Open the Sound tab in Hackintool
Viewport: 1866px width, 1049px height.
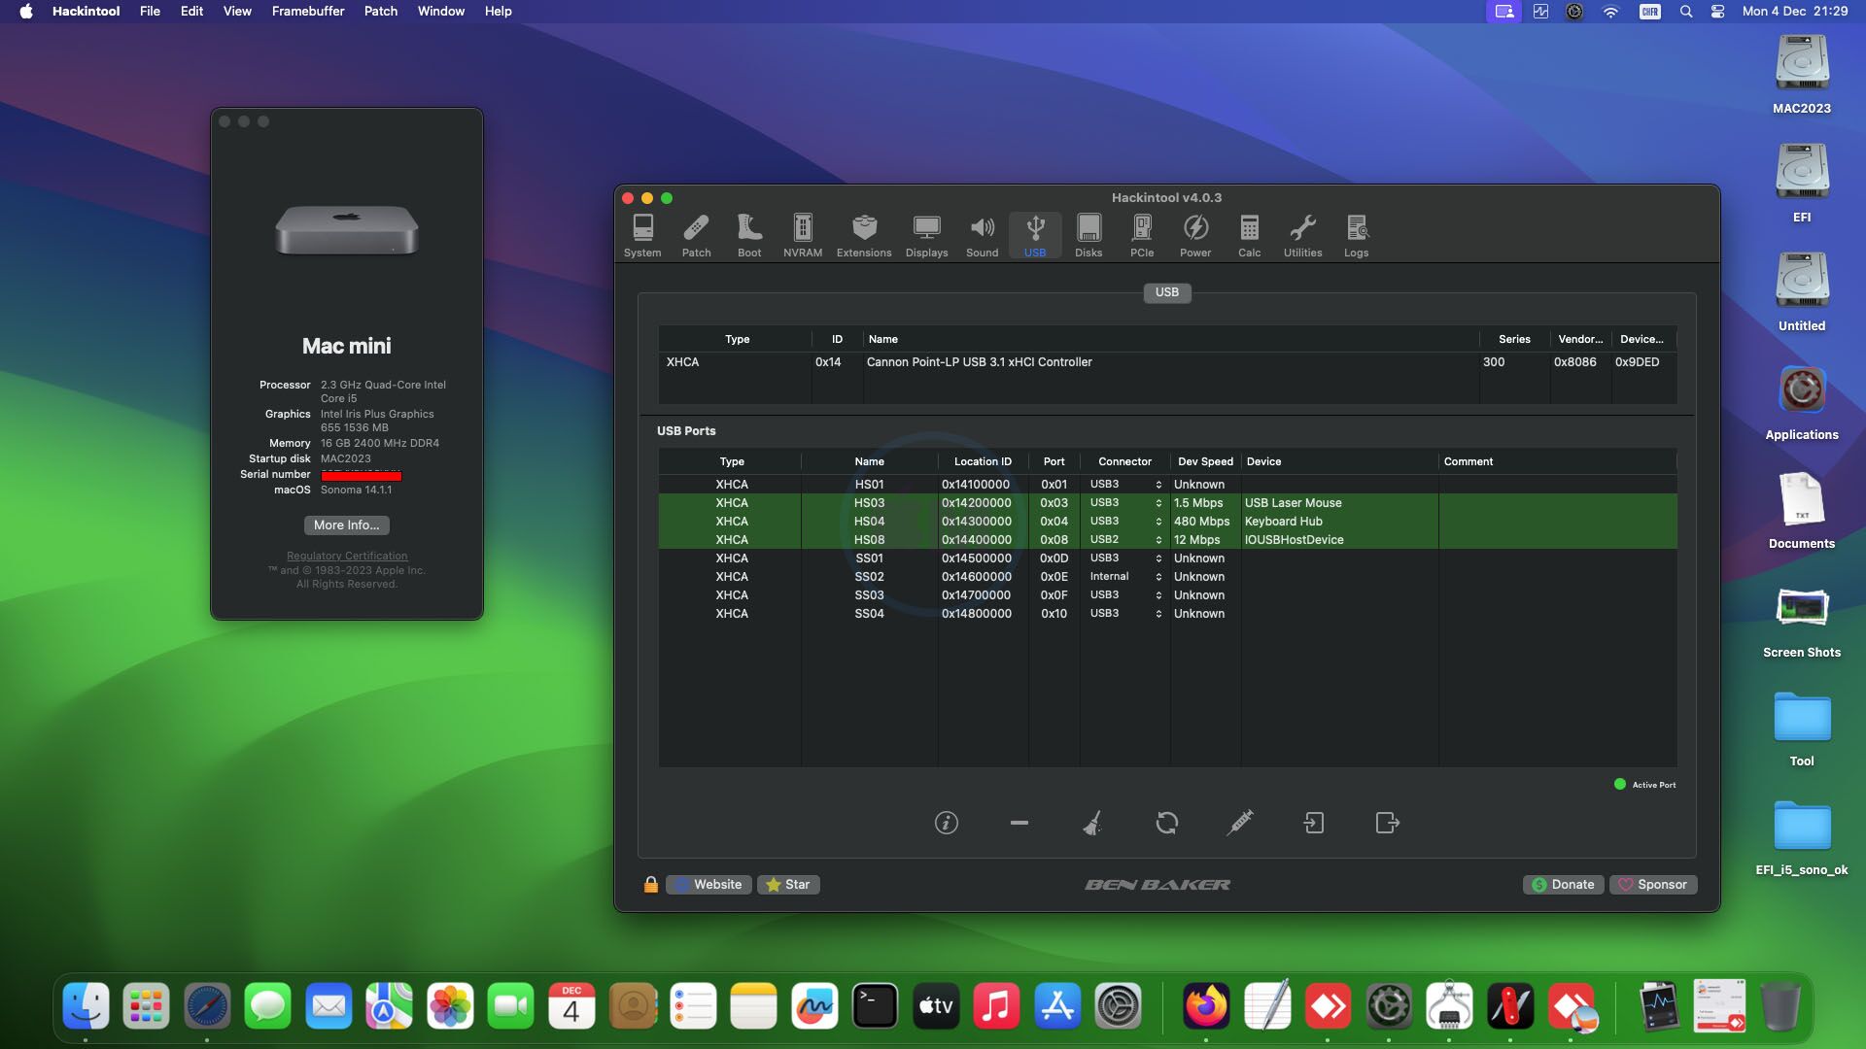(982, 236)
